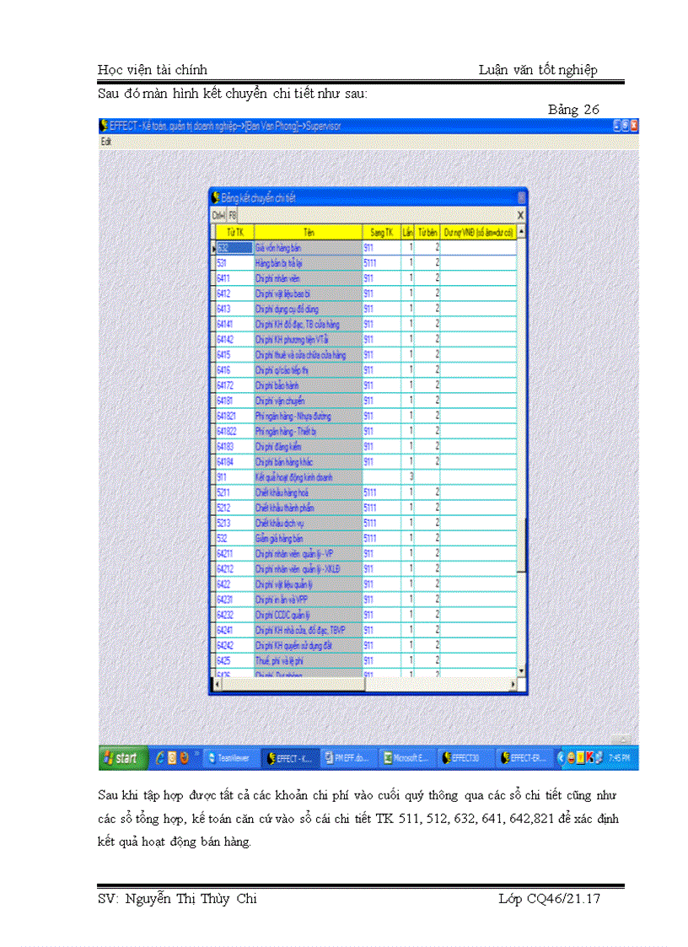
Task: Open Firefox from the quick launch bar
Action: point(184,758)
